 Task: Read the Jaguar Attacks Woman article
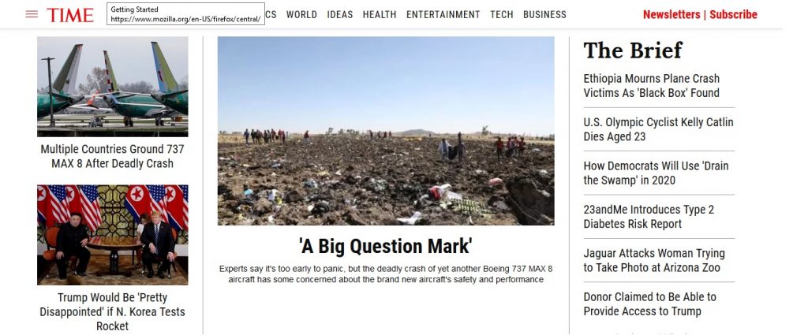pos(654,260)
